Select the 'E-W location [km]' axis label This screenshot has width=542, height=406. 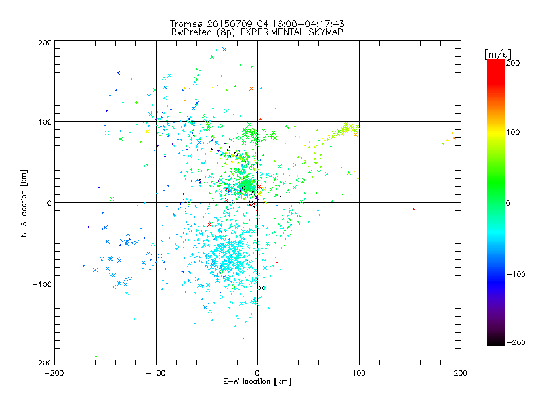(x=257, y=382)
